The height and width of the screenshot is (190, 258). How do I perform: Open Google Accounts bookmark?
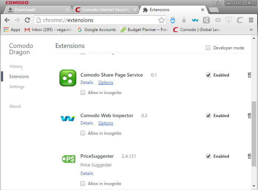(x=97, y=29)
